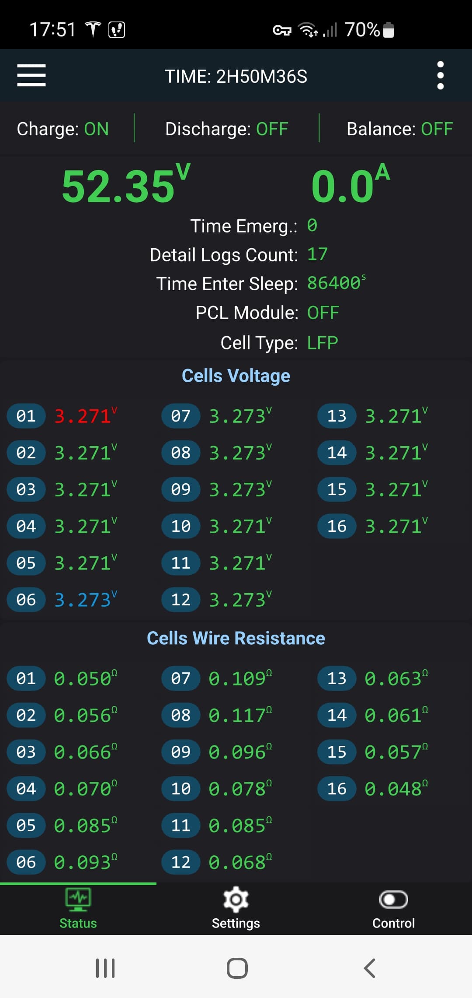
Task: Tap the Discharge OFF status
Action: [226, 129]
